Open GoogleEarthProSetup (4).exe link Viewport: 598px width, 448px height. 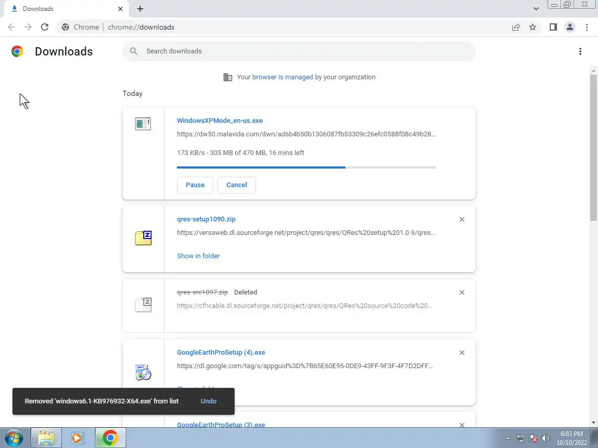click(221, 353)
